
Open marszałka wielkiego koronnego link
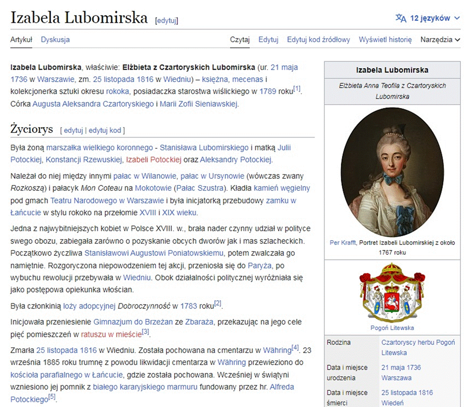(100, 148)
